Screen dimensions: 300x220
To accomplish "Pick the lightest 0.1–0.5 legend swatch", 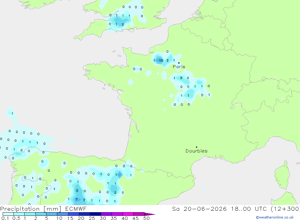I will pos(8,214).
